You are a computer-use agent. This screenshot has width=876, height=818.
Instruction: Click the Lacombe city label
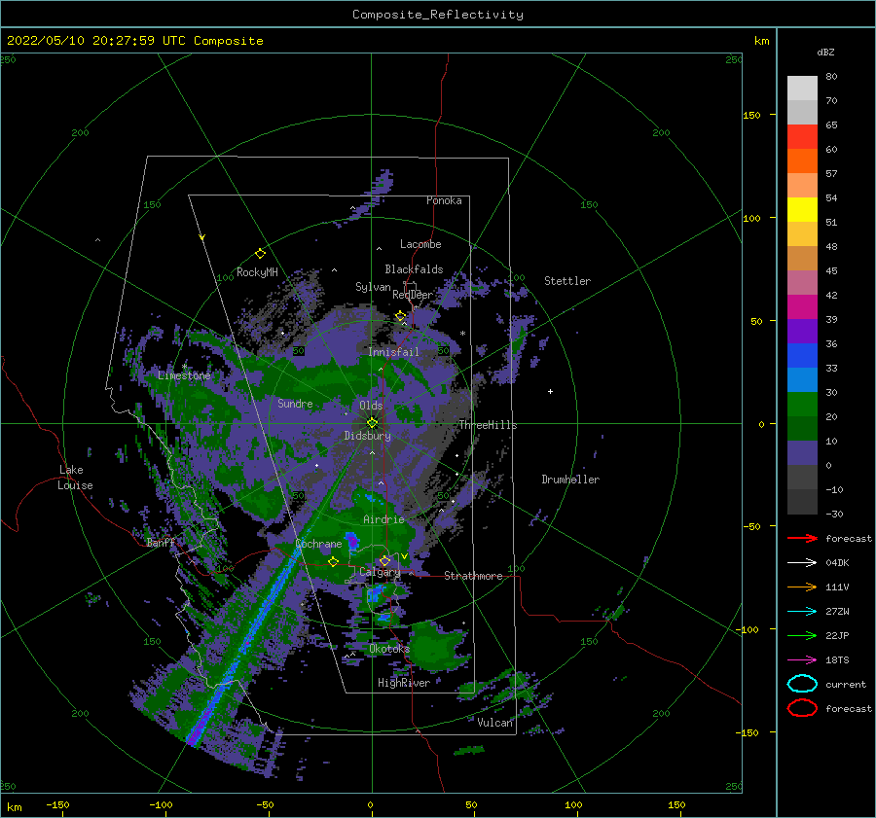[420, 244]
